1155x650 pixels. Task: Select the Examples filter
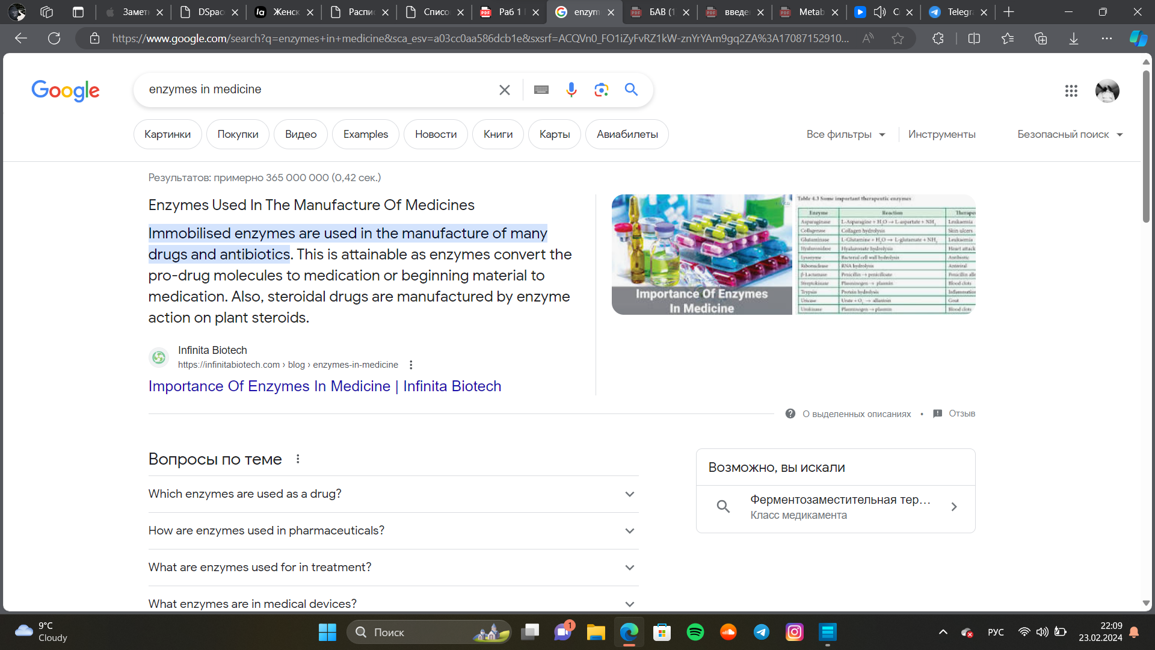366,134
